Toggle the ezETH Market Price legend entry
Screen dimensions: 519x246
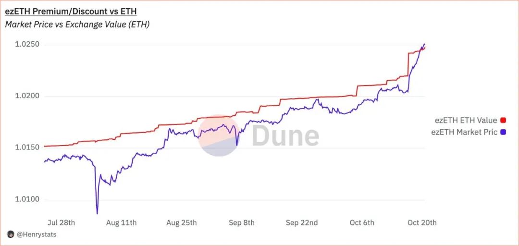coord(464,132)
